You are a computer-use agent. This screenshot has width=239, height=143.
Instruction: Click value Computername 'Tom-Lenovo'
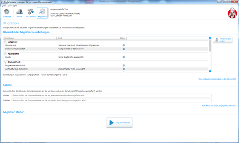[x=71, y=49]
